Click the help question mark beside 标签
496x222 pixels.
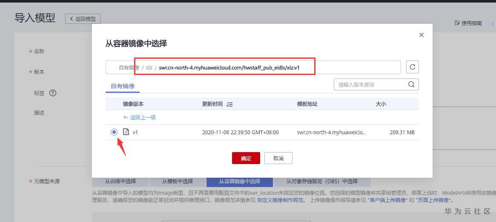[53, 93]
